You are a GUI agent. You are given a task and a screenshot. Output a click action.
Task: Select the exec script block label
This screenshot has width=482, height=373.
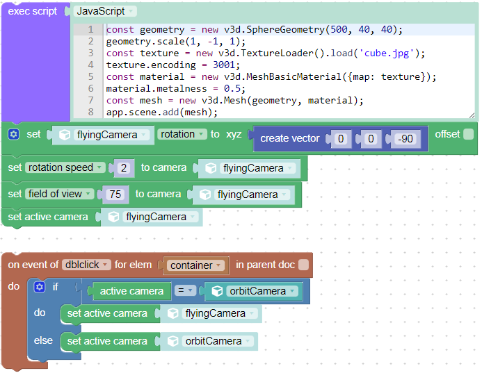tap(32, 11)
